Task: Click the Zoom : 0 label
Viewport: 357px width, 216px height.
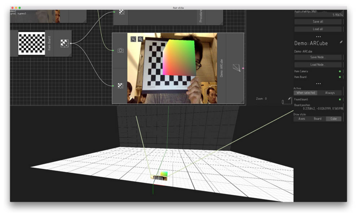Action: [x=261, y=98]
